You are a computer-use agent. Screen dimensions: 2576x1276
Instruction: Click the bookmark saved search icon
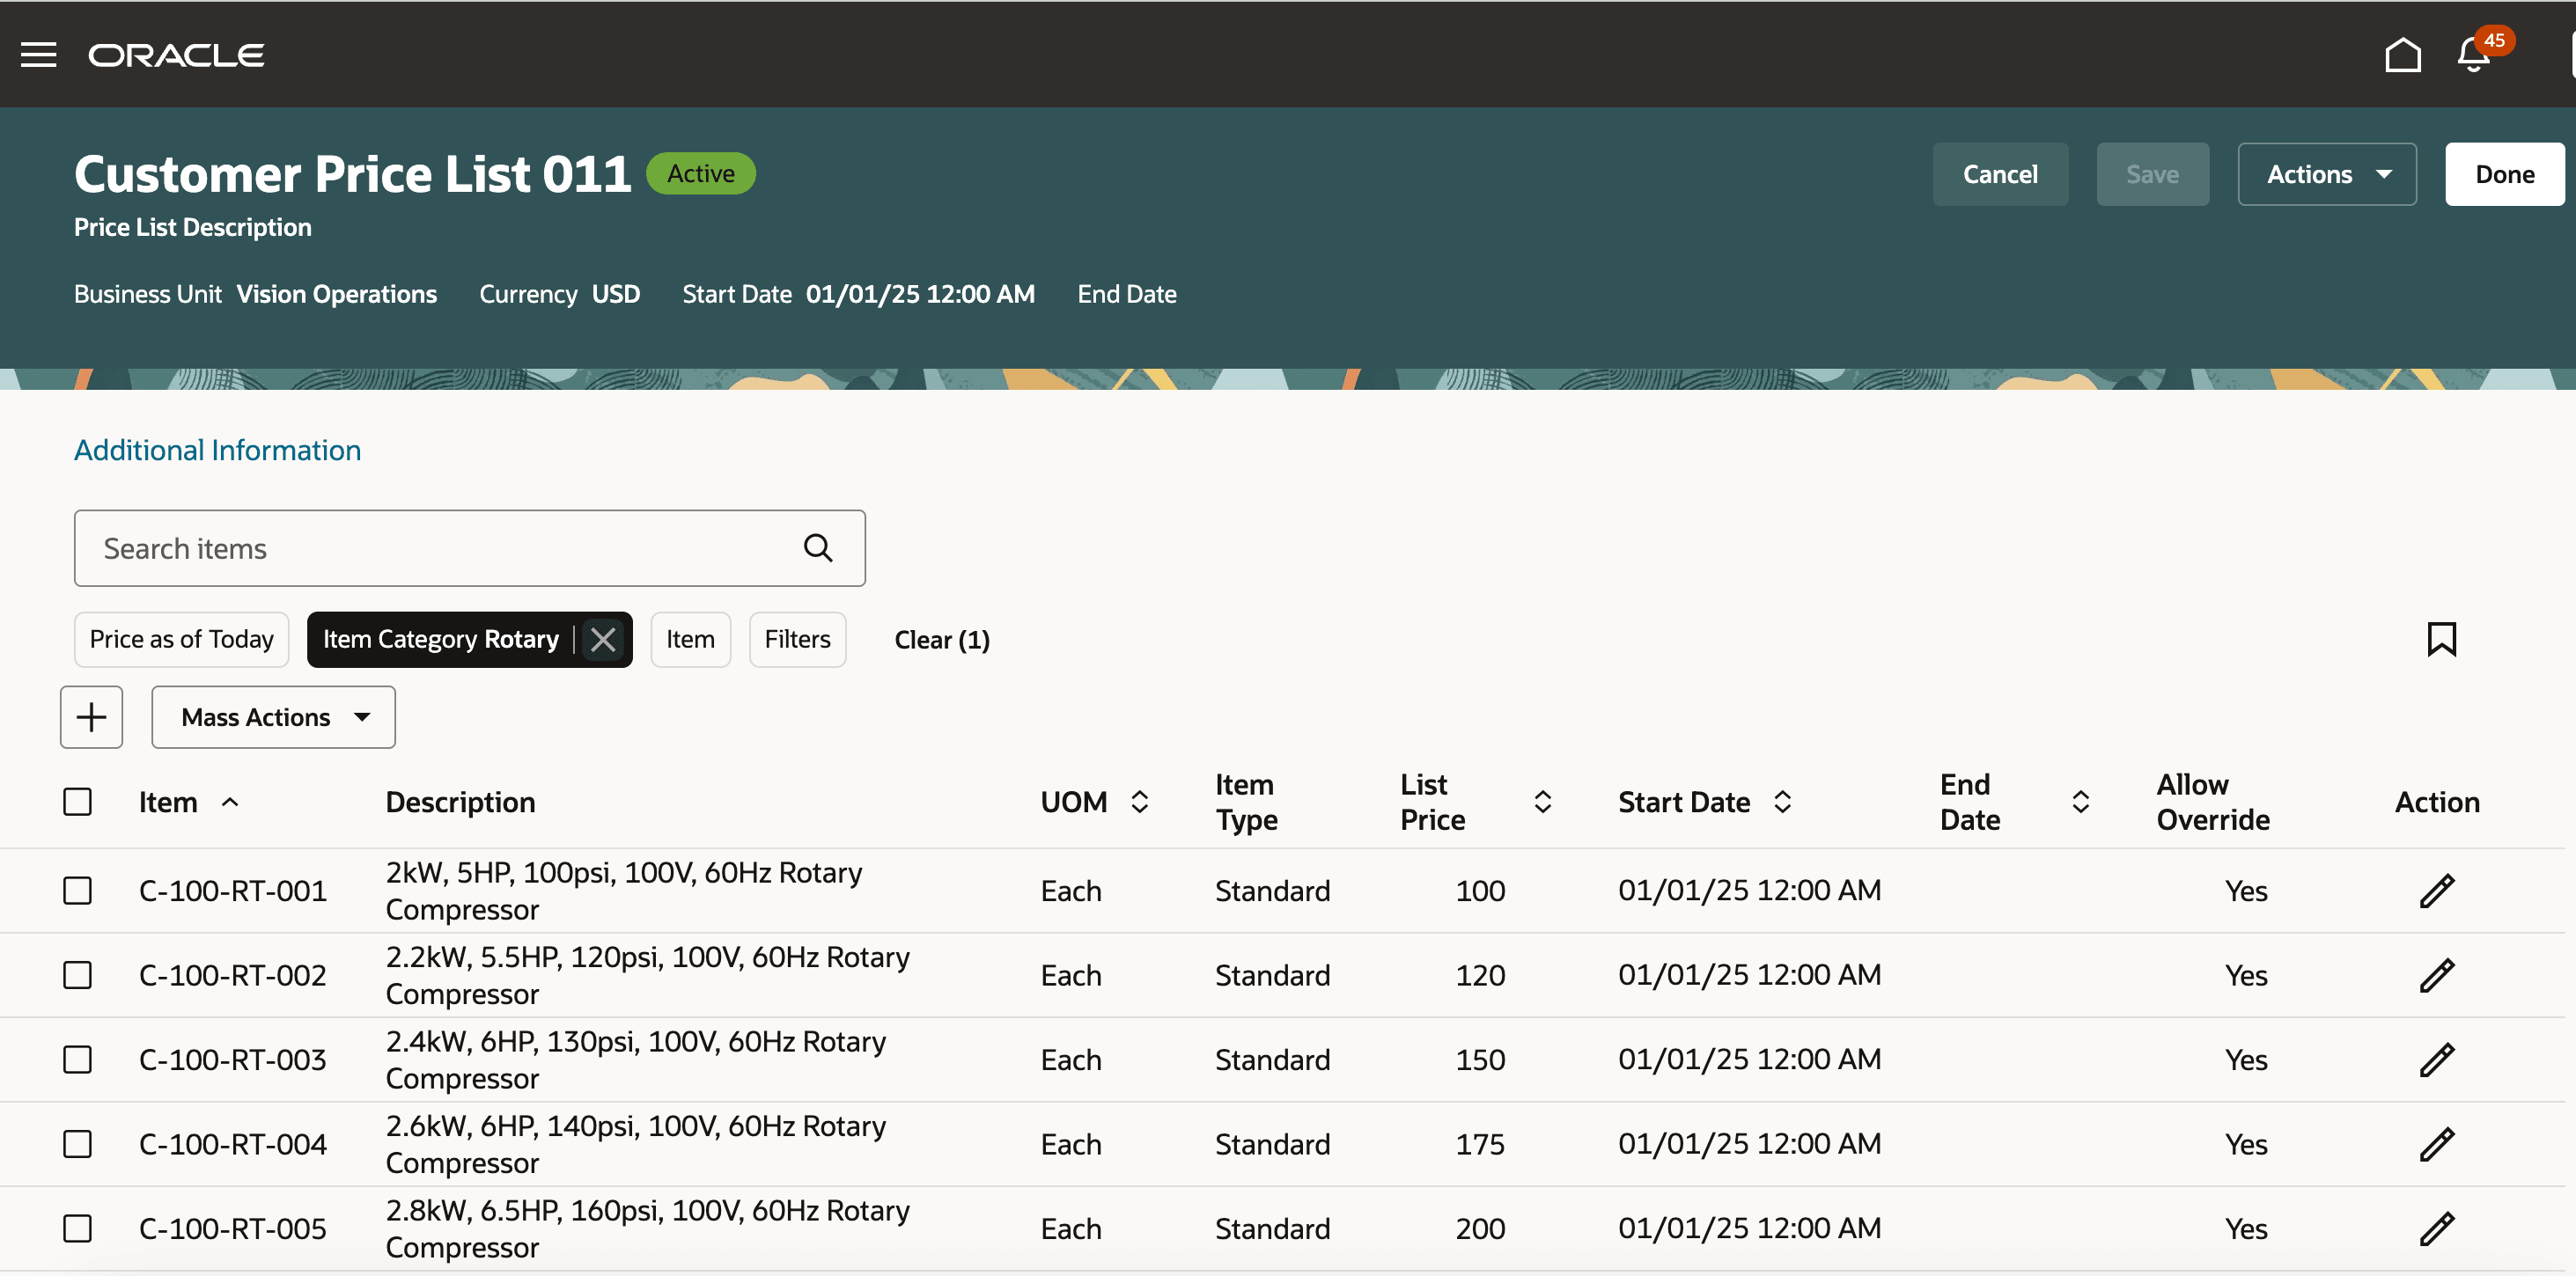click(x=2441, y=640)
